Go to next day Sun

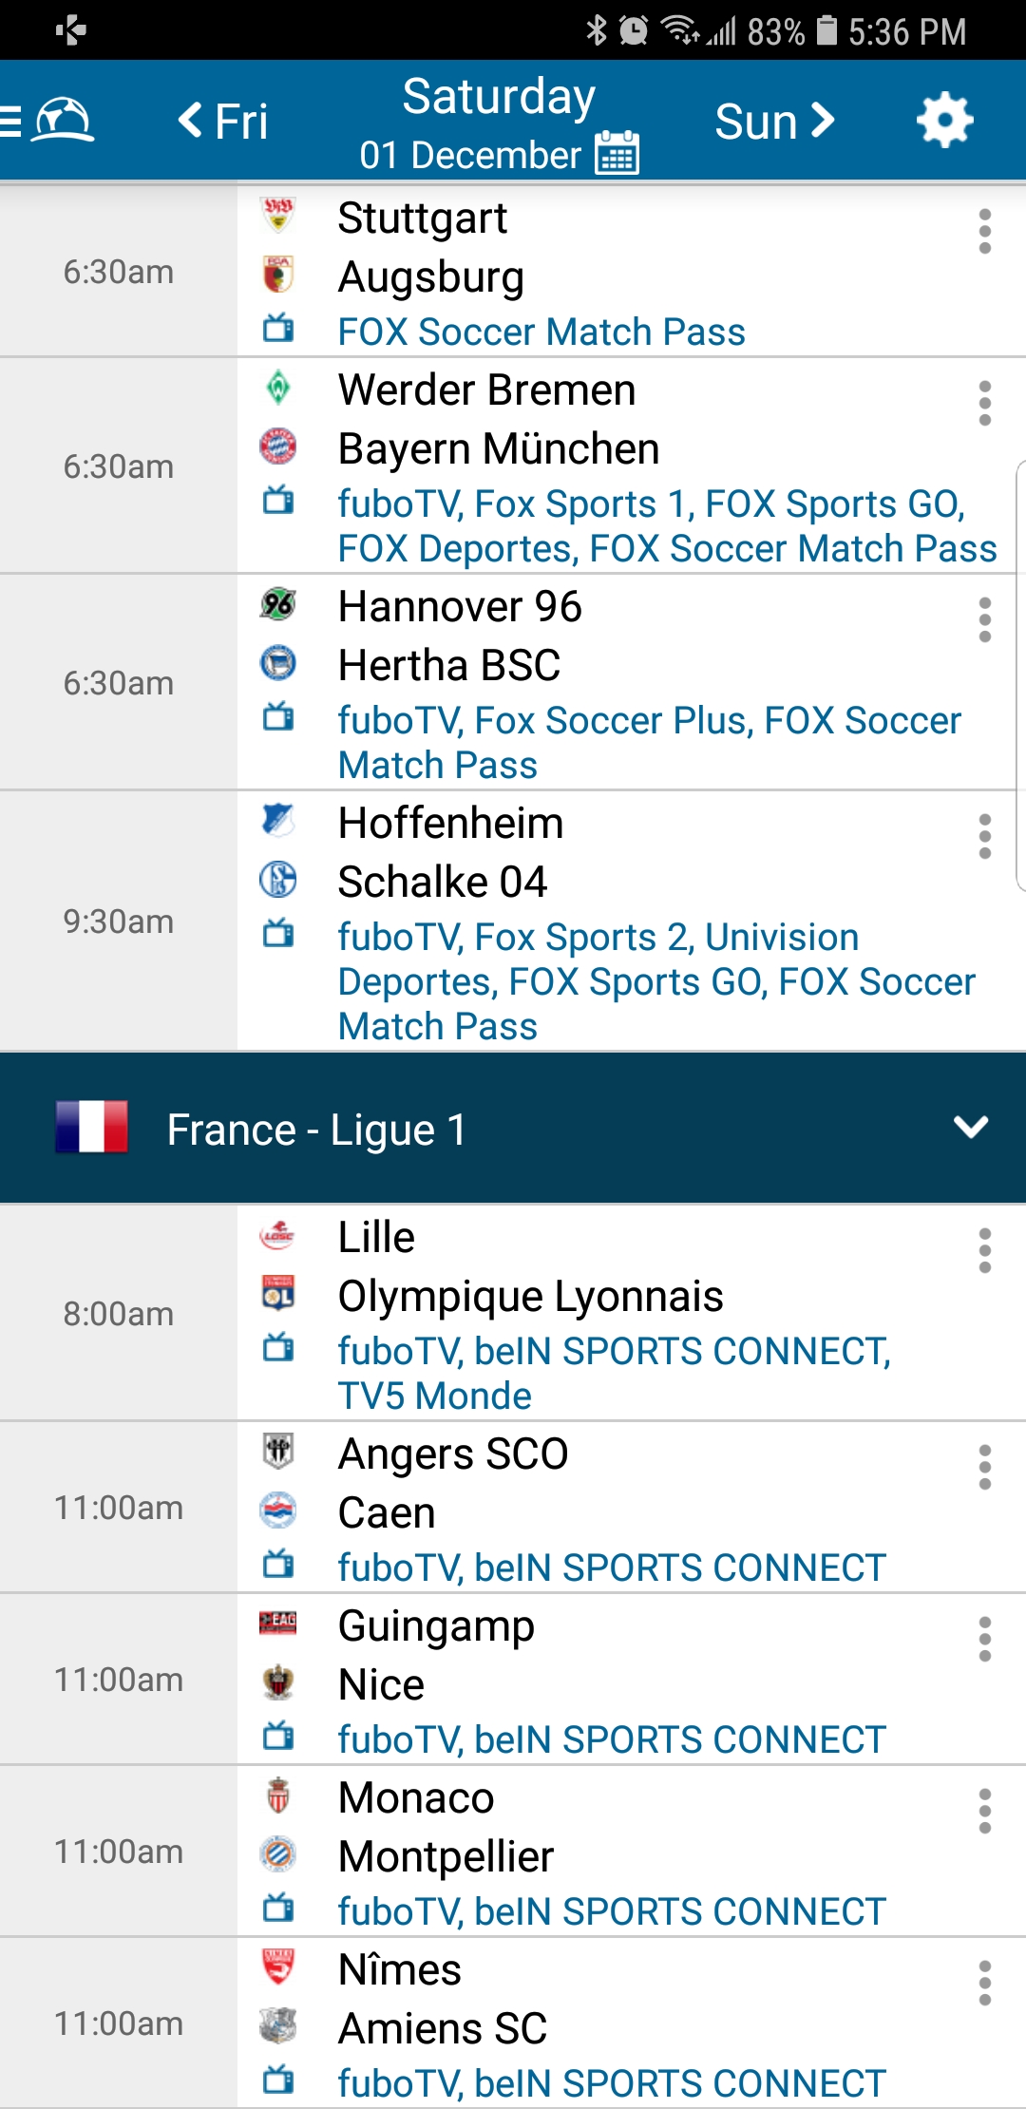774,122
